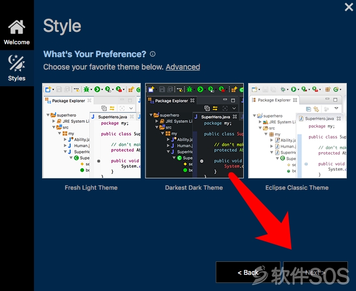Close the Style dialog with X

(349, 7)
